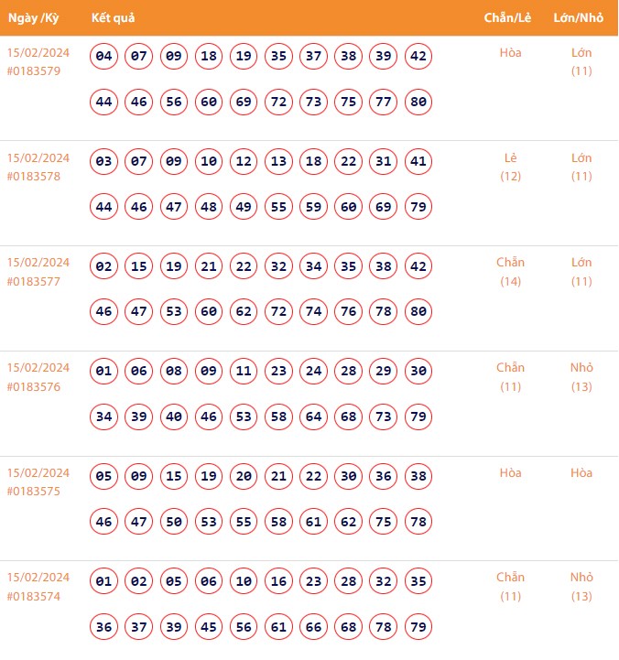Click the Chẵn (14) result for #0183577

point(510,272)
